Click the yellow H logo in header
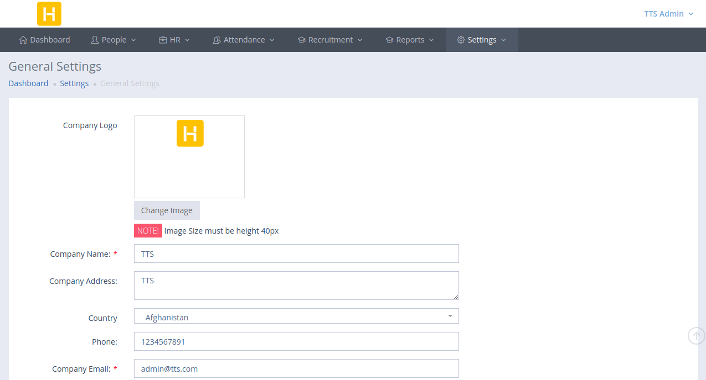 [49, 14]
